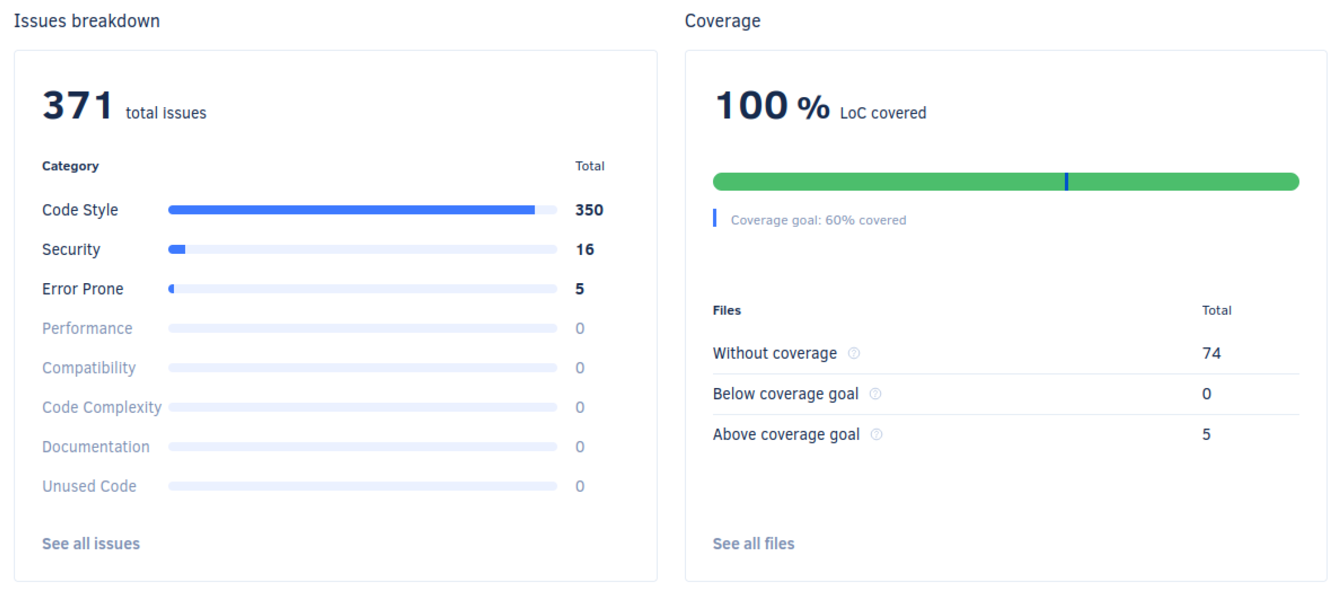Viewport: 1337px width, 592px height.
Task: Click the Unused Code category label
Action: point(89,486)
